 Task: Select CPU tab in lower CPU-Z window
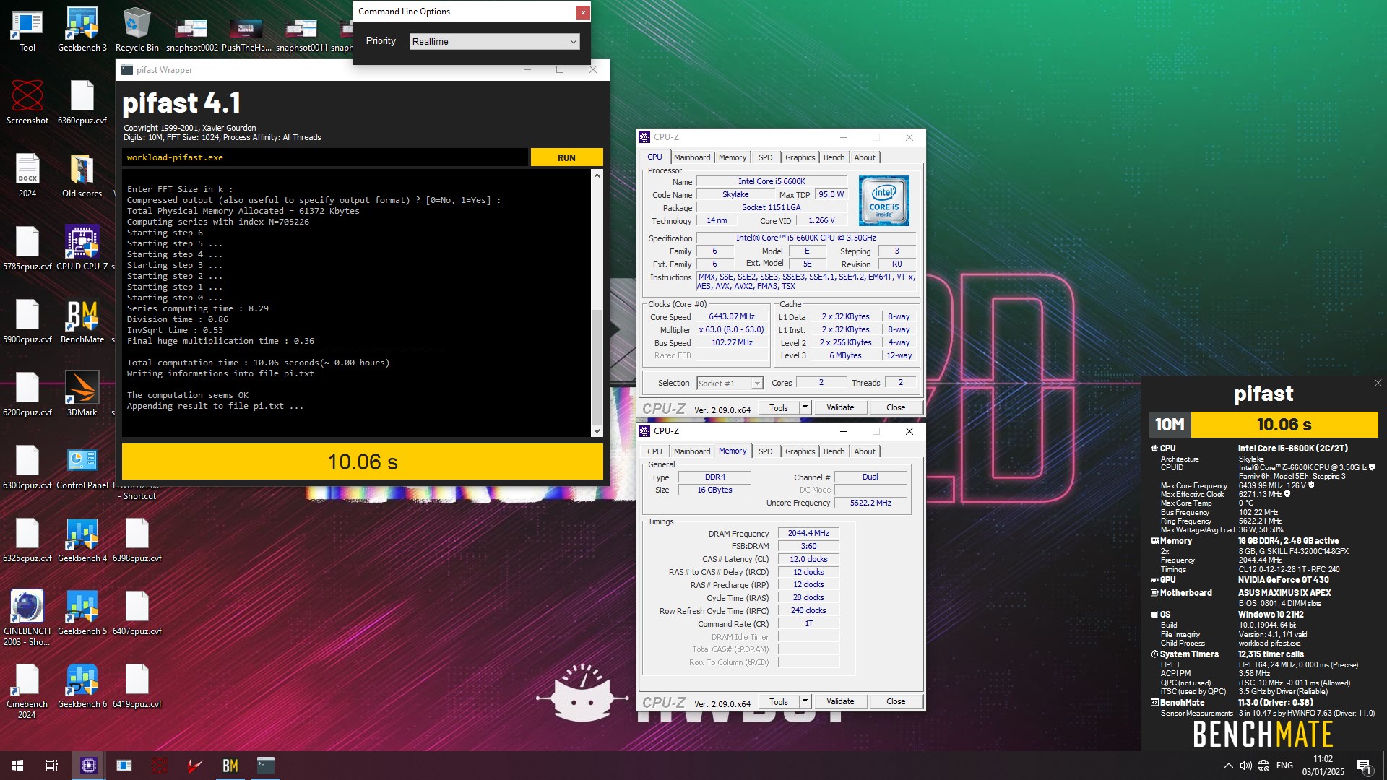pos(654,451)
